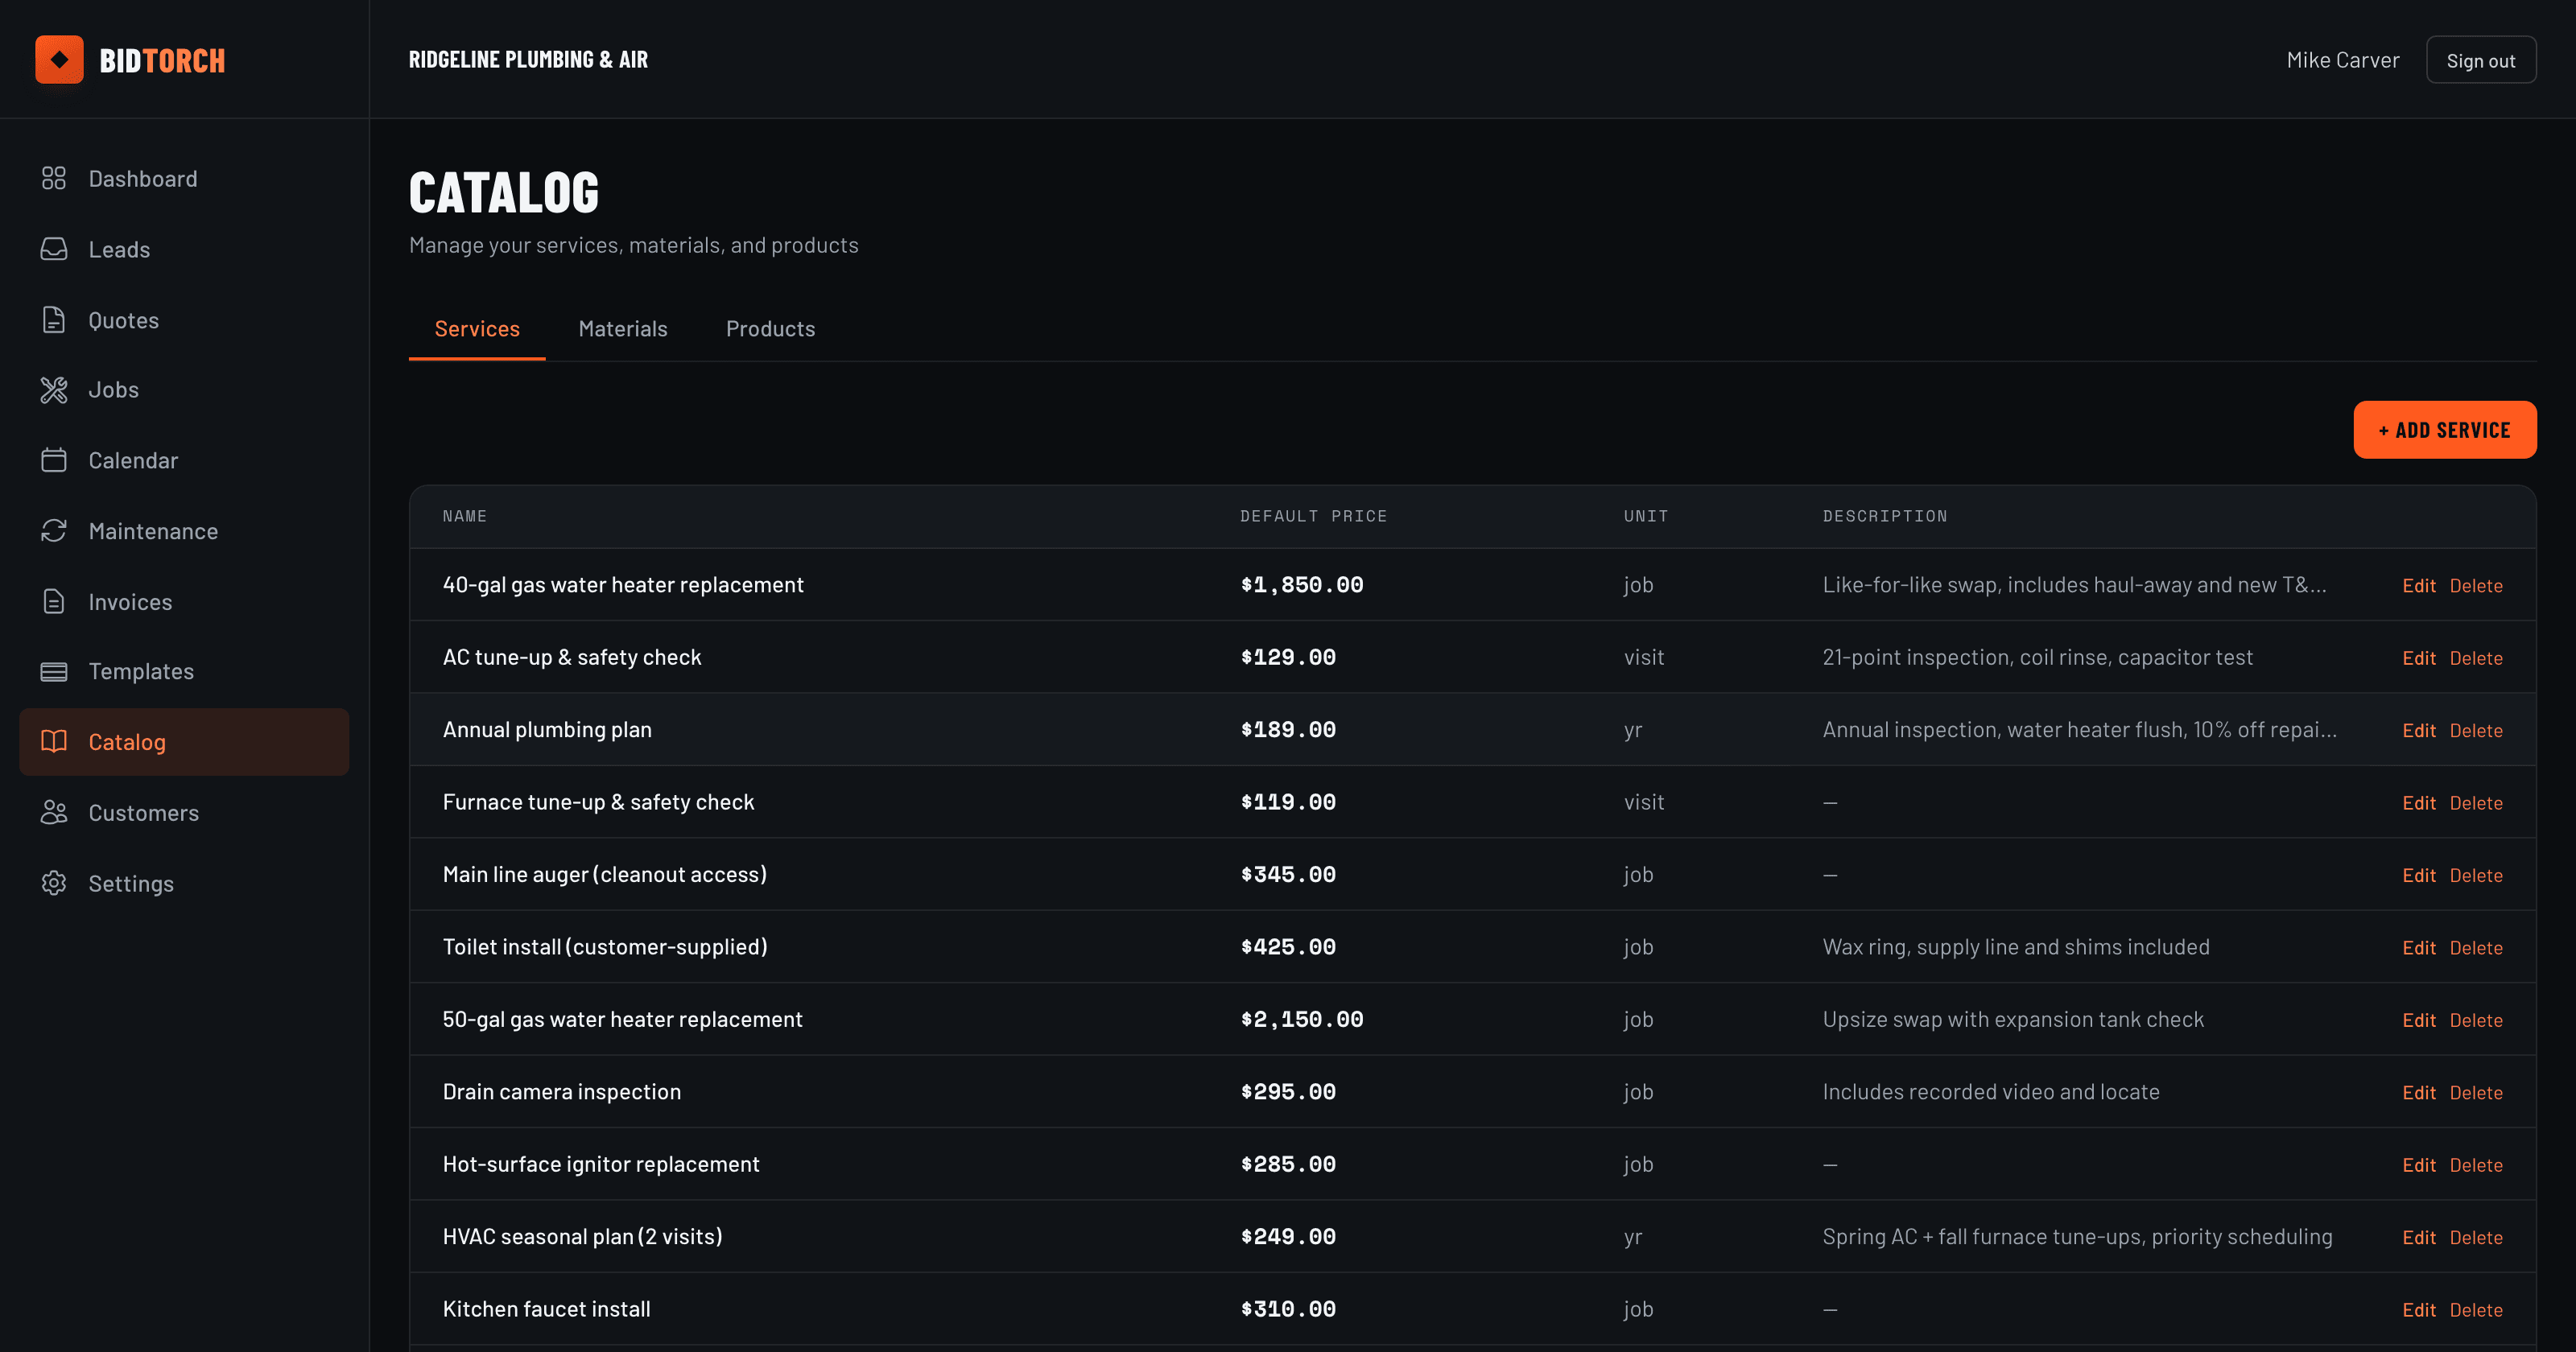Viewport: 2576px width, 1352px height.
Task: Click the HVAC seasonal plan name
Action: (x=582, y=1237)
